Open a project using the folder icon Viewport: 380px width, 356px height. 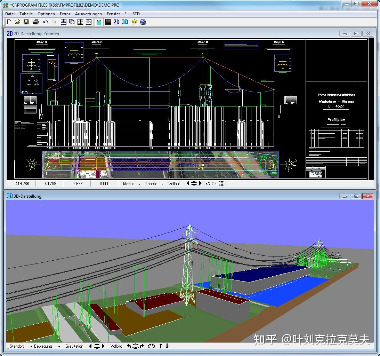[x=18, y=22]
